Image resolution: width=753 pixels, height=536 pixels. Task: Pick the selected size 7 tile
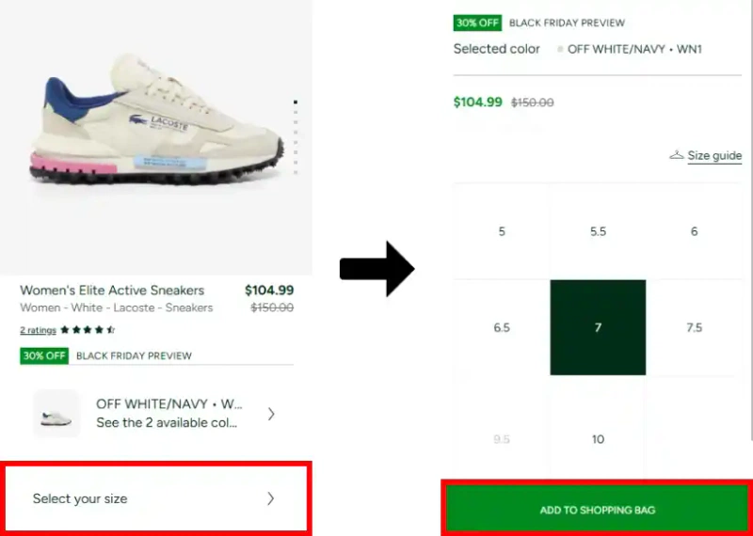click(598, 328)
